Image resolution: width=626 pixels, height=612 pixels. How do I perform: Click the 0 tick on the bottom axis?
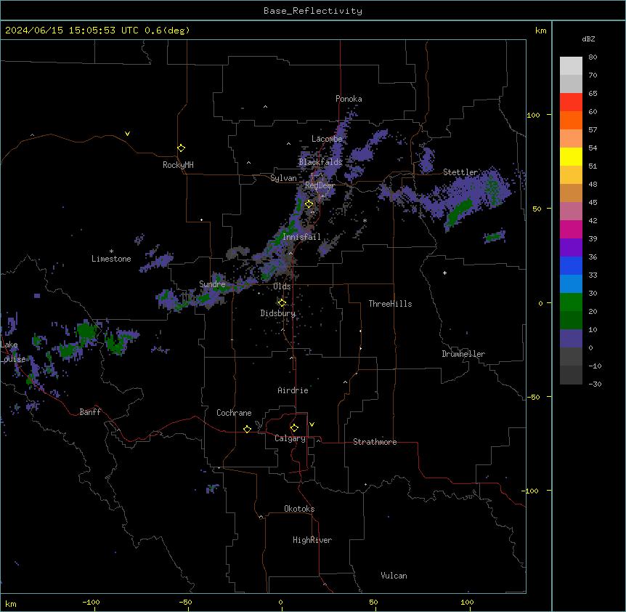280,602
